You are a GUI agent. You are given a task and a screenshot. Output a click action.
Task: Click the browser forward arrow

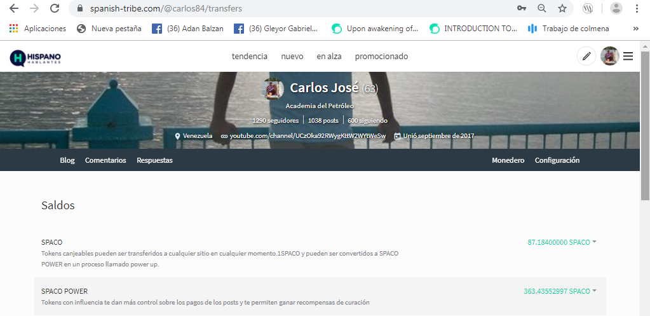pyautogui.click(x=34, y=8)
